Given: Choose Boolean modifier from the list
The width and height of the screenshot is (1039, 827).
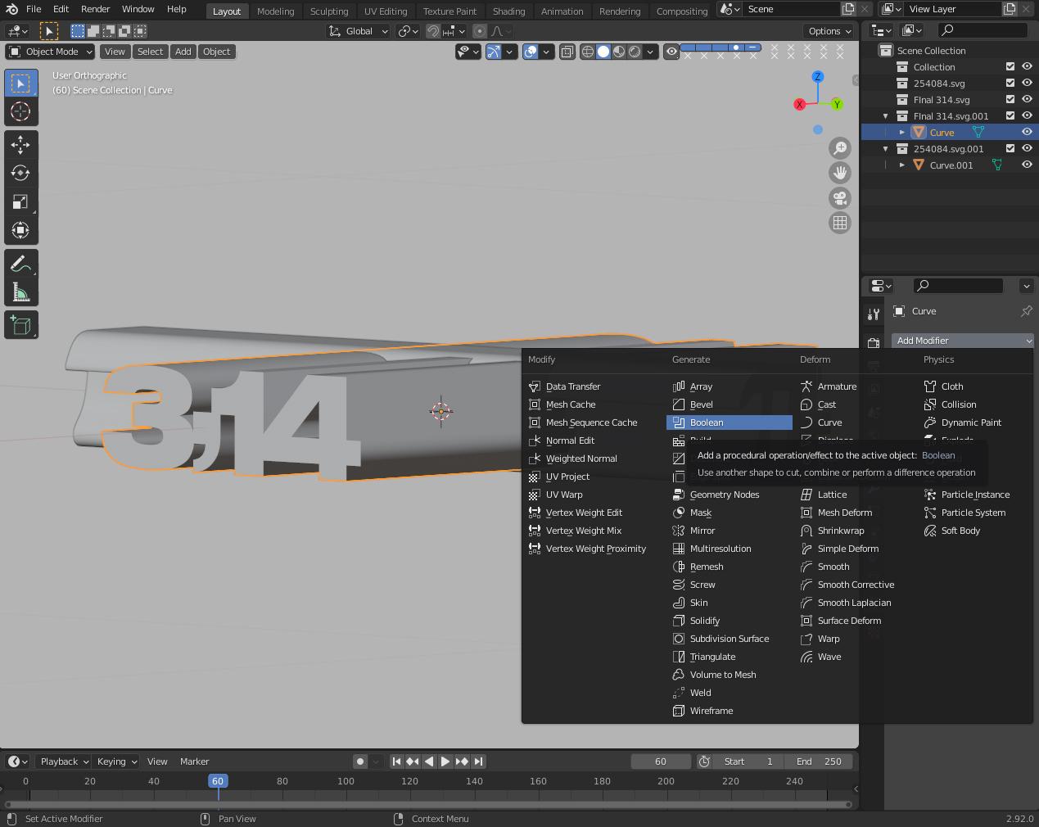Looking at the screenshot, I should pos(730,423).
